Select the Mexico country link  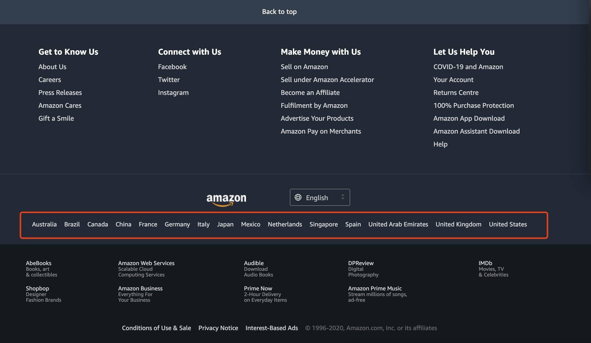click(x=251, y=224)
